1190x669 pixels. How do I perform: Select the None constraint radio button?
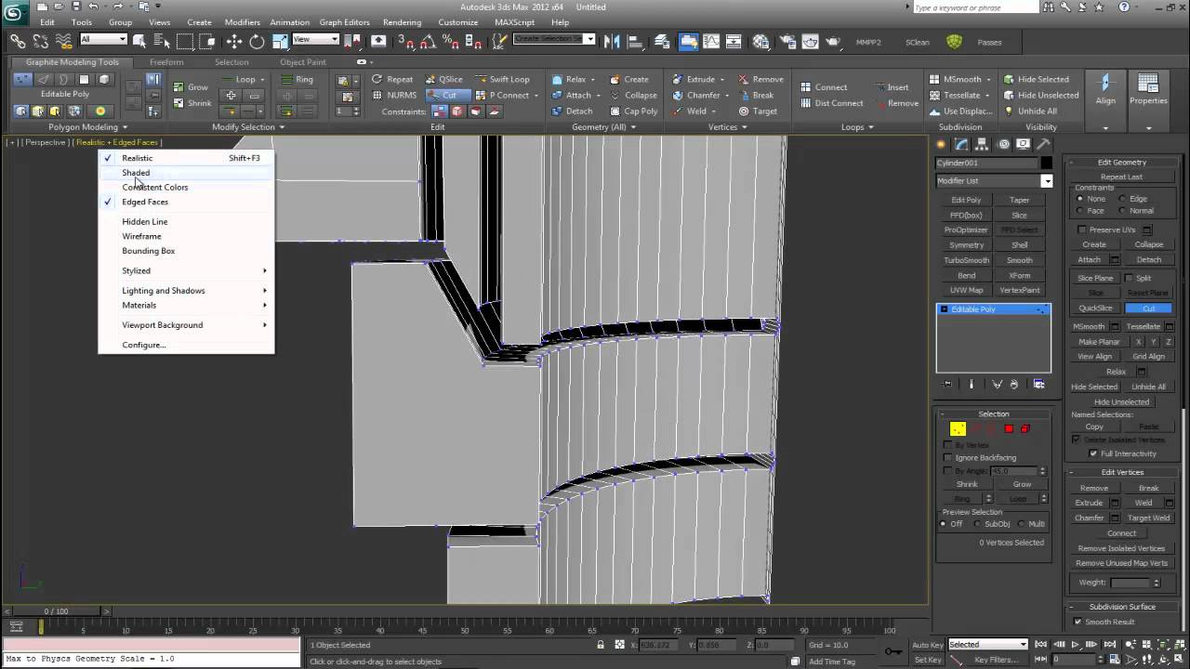tap(1080, 199)
